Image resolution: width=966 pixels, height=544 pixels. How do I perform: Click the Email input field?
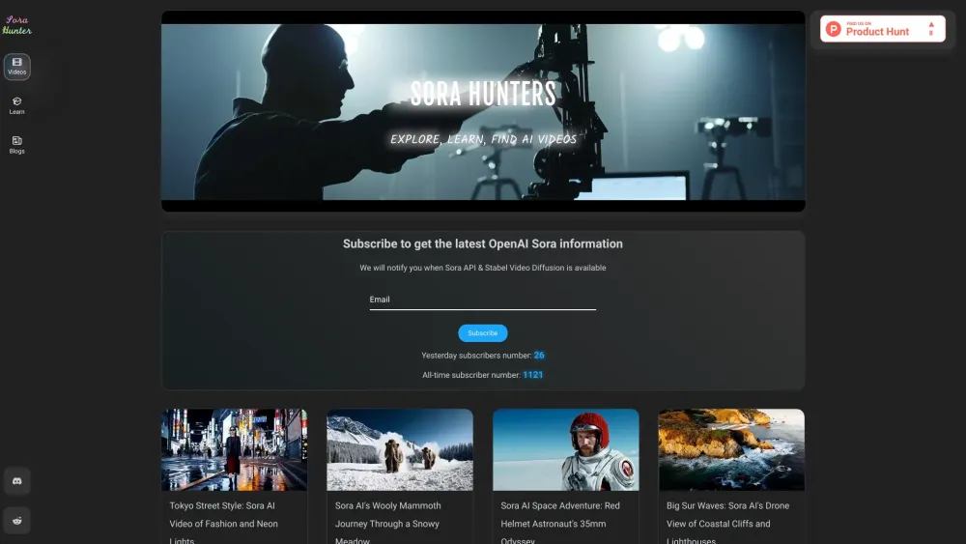482,300
